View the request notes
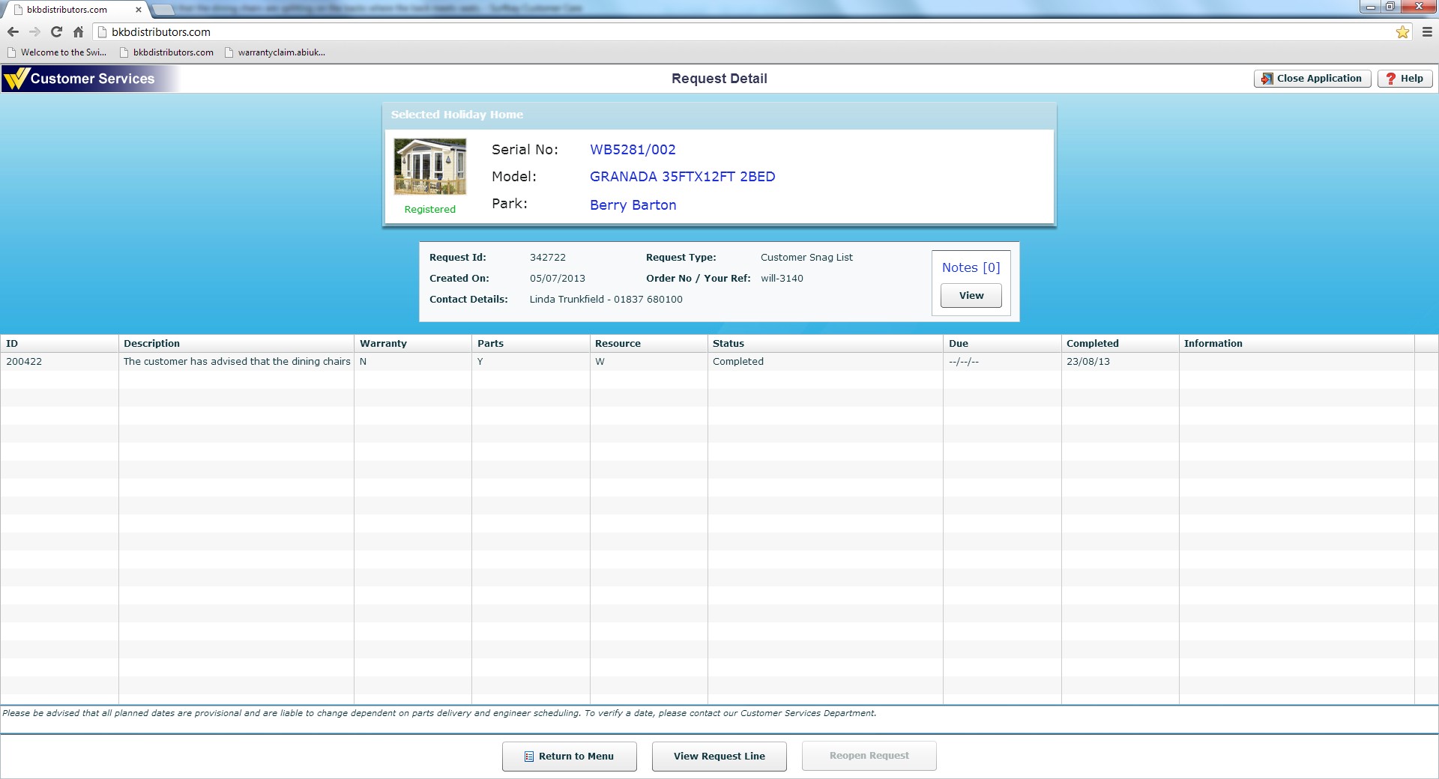 pos(971,296)
